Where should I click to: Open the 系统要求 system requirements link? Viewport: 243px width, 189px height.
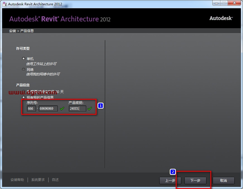coord(38,180)
